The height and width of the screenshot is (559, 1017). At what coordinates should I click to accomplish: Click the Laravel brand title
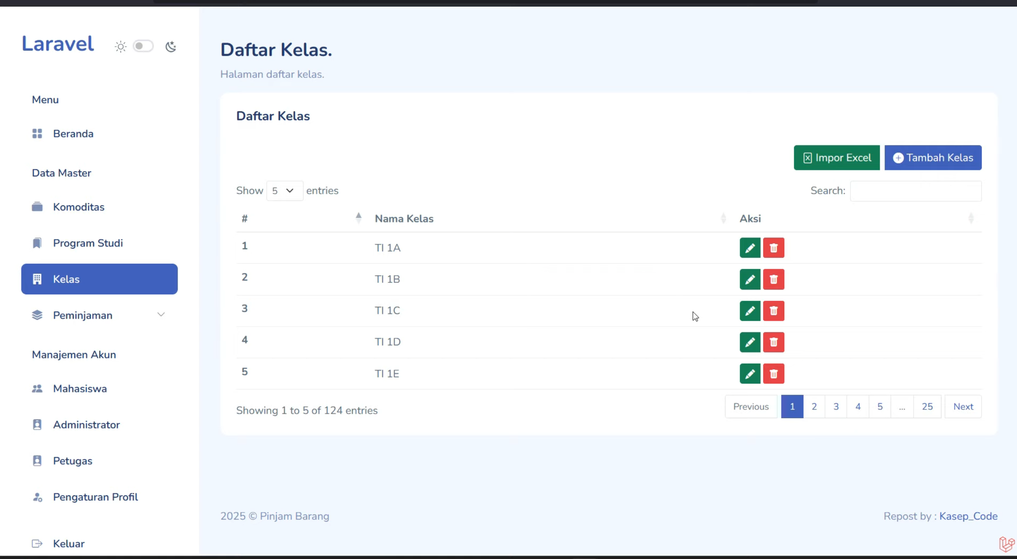coord(58,43)
